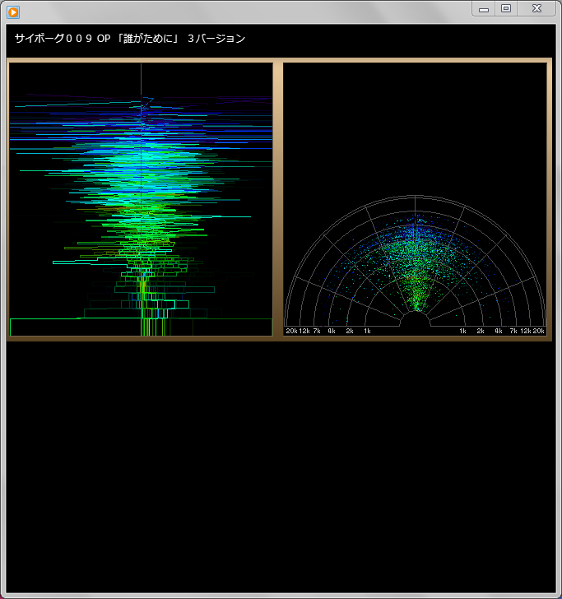The height and width of the screenshot is (599, 562).
Task: Minimize the player window
Action: 484,9
